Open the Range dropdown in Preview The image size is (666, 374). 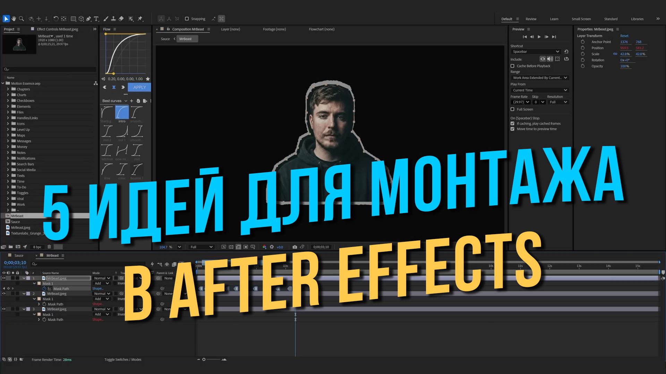click(x=540, y=78)
